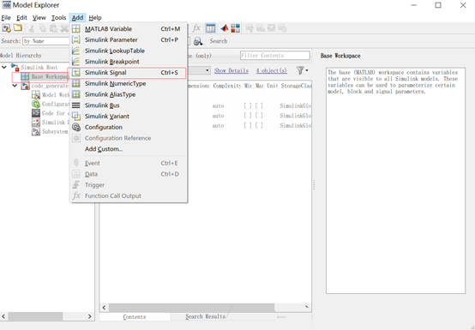Click the Unit column header

click(x=272, y=86)
